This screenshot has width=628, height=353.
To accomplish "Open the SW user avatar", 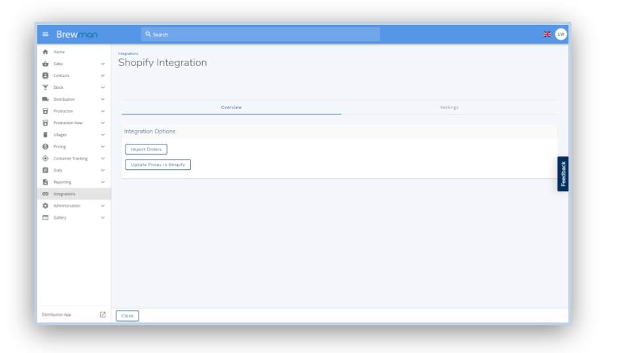I will click(x=561, y=35).
